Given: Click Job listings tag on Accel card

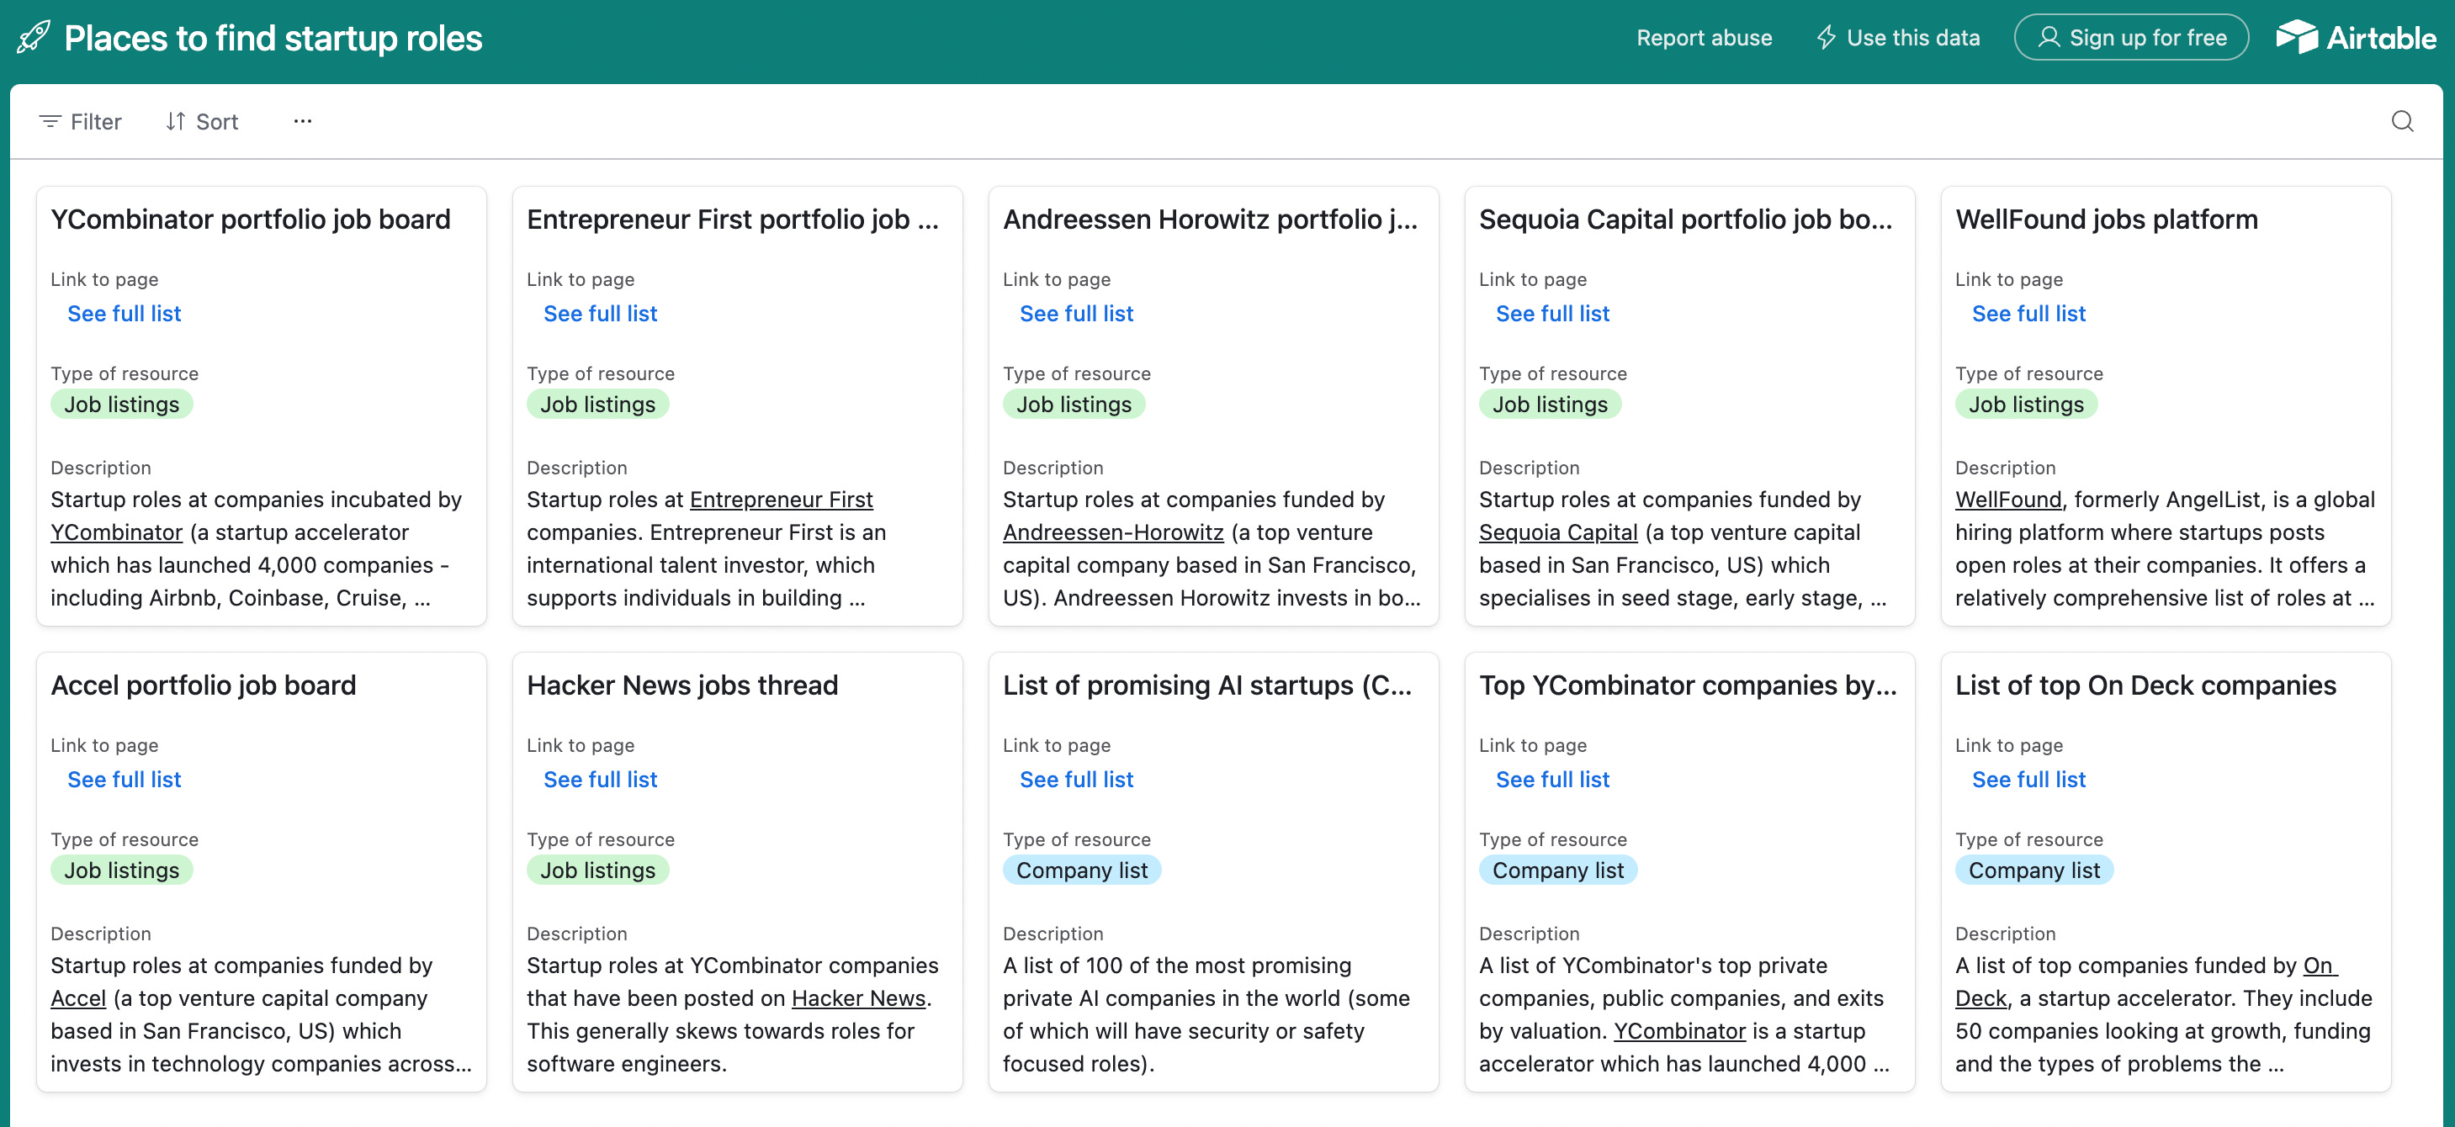Looking at the screenshot, I should click(x=121, y=870).
